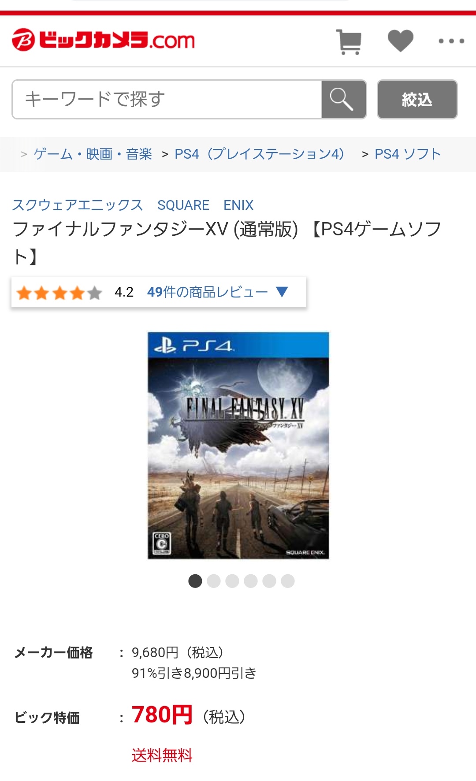Open PS4 ソフト breadcrumb link
476x781 pixels.
click(x=408, y=154)
